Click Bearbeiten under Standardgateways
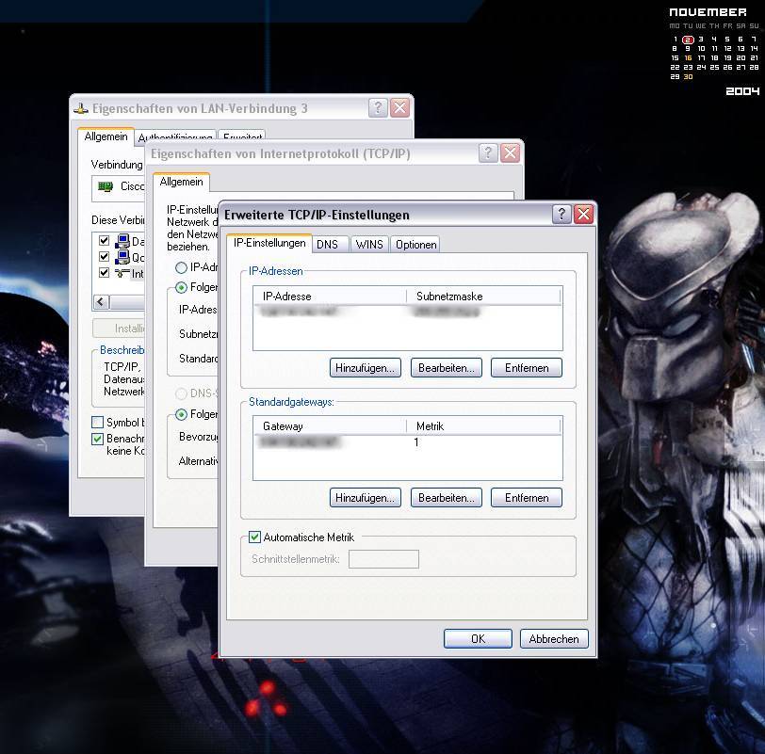The width and height of the screenshot is (765, 754). [x=446, y=498]
